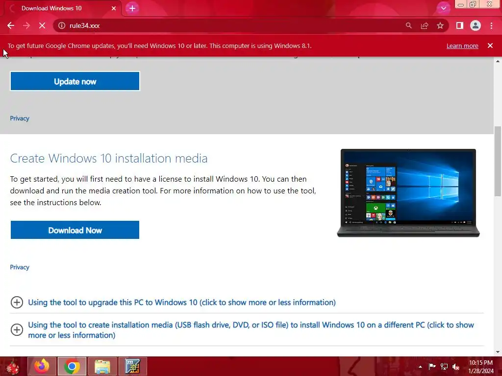Viewport: 502px width, 376px height.
Task: Share this page via the share icon
Action: tap(425, 25)
